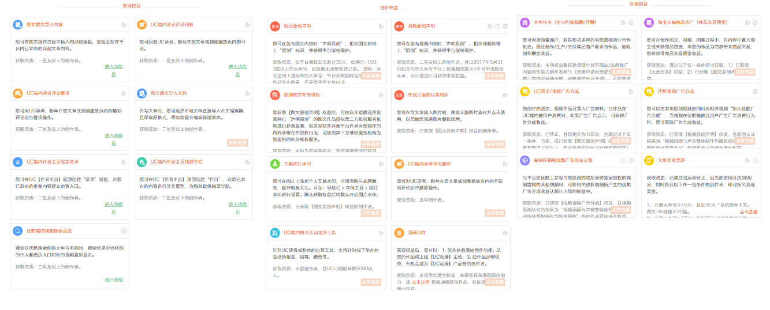The image size is (770, 310).
Task: Click the blue 图文撰文导入文档 icon
Action: [x=142, y=93]
